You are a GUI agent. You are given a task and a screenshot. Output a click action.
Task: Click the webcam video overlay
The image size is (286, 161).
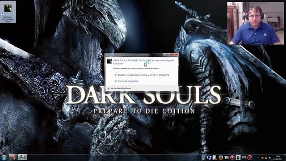tap(256, 23)
